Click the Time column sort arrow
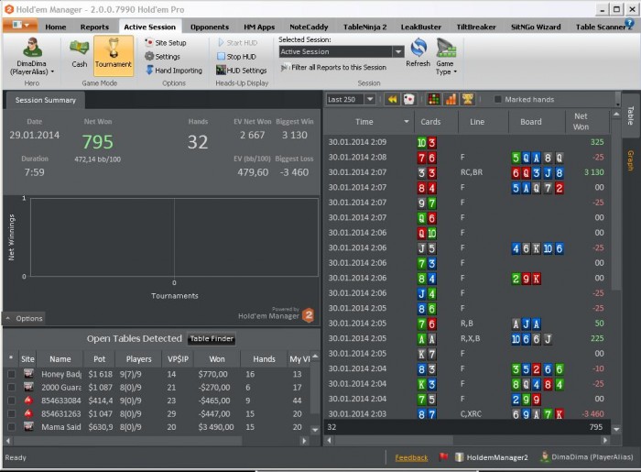Viewport: 641px width, 472px height. pyautogui.click(x=407, y=122)
